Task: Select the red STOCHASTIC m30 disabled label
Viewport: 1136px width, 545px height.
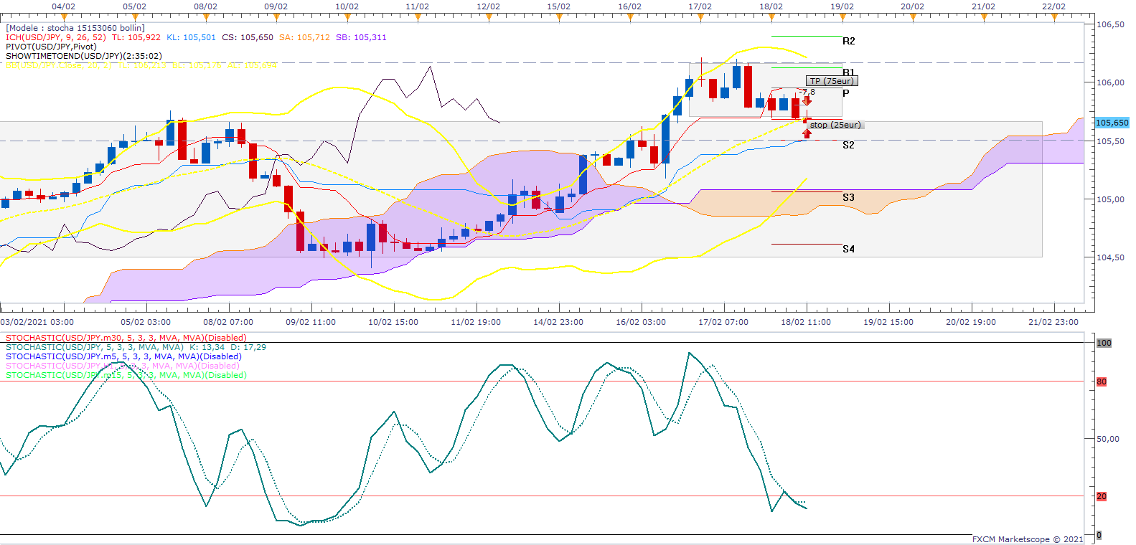Action: [x=126, y=338]
